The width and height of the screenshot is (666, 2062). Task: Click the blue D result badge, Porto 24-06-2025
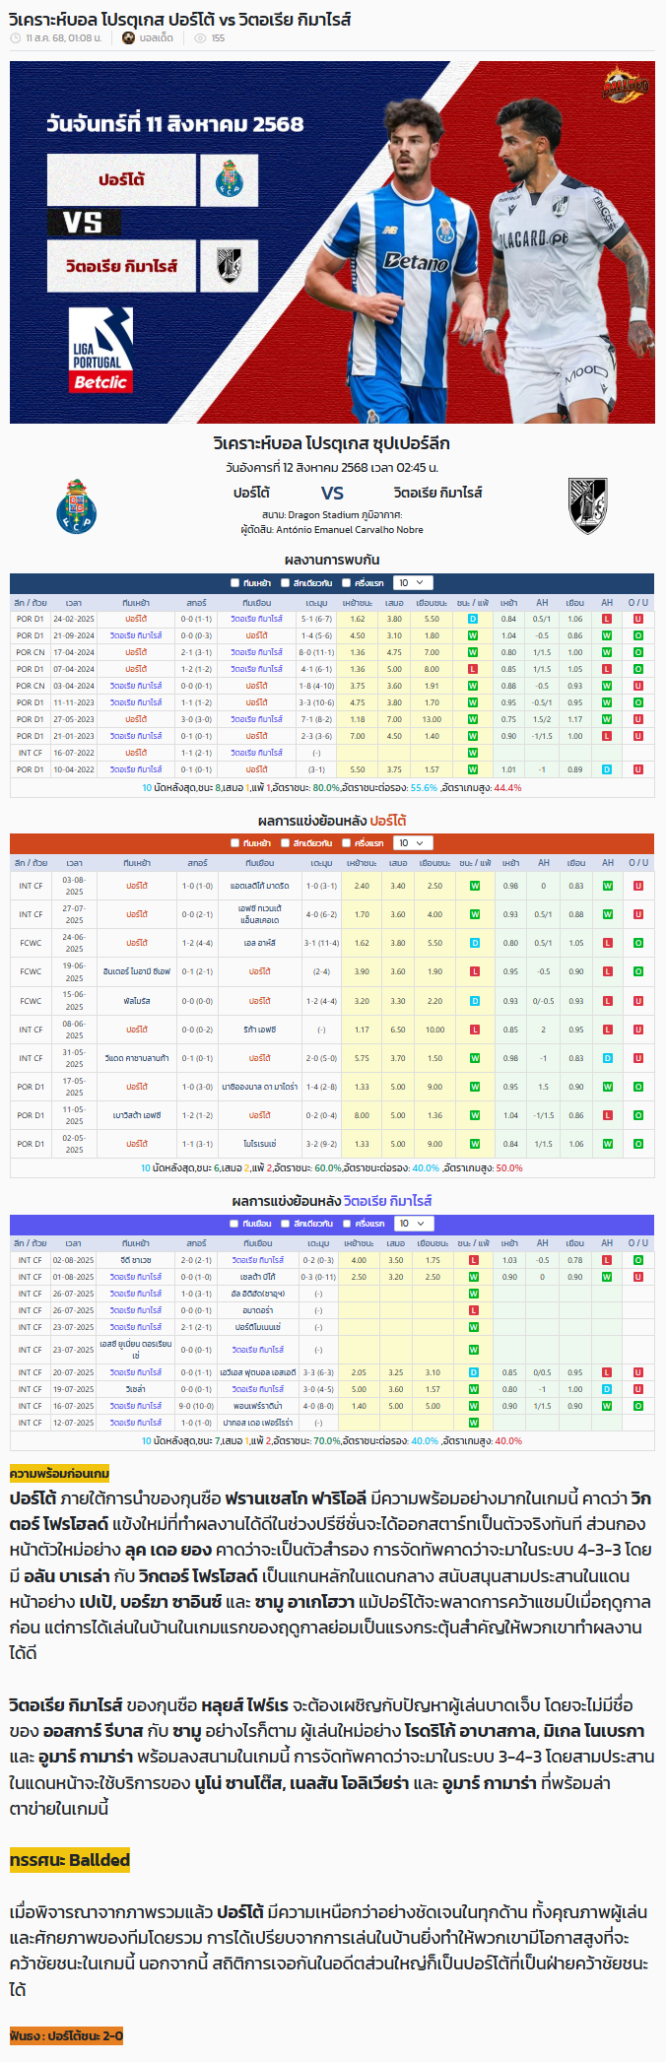tap(475, 943)
